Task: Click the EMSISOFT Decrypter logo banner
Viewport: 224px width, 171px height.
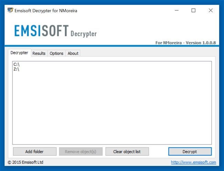Action: (55, 31)
